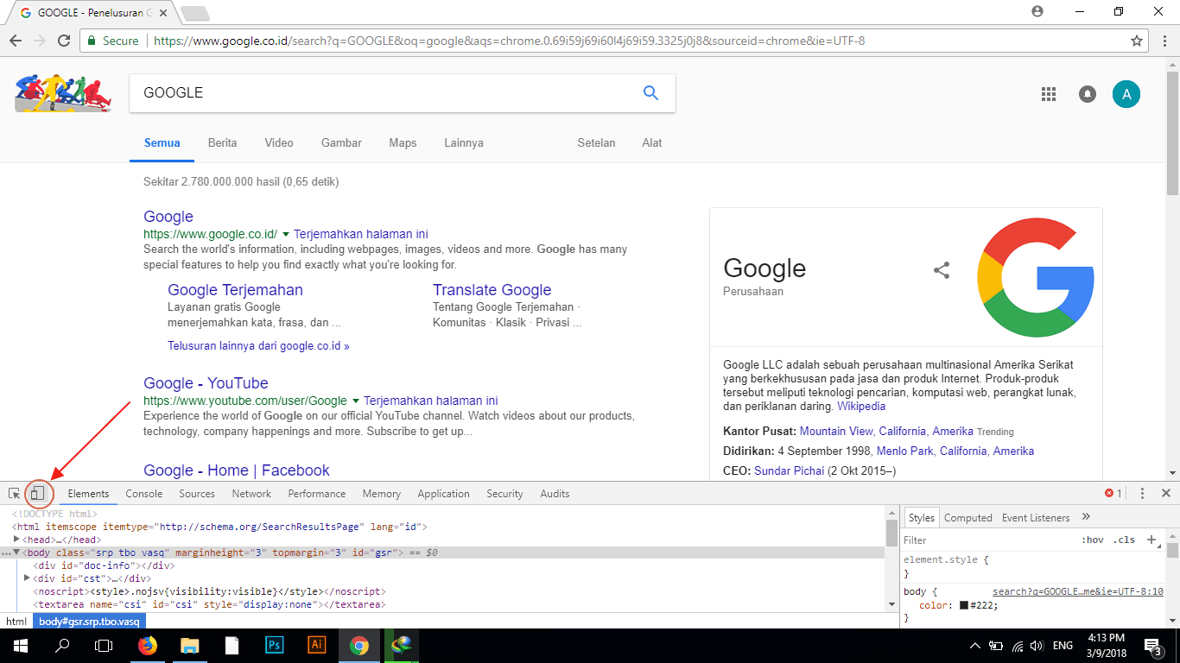The image size is (1180, 663).
Task: Click the Elements panel scrollbar thumb
Action: [891, 533]
